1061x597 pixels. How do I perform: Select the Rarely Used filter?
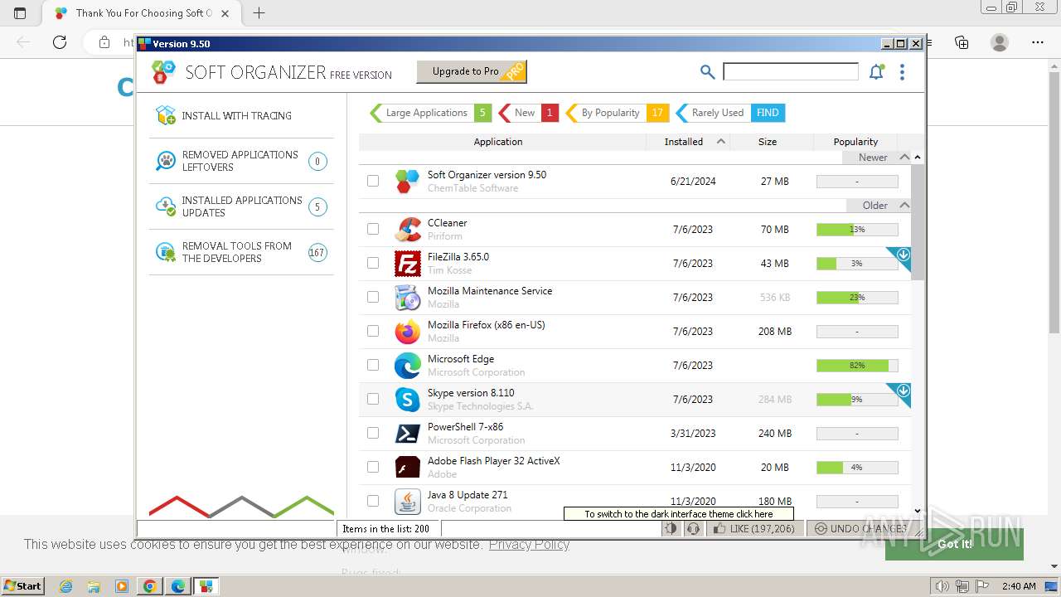pyautogui.click(x=730, y=113)
